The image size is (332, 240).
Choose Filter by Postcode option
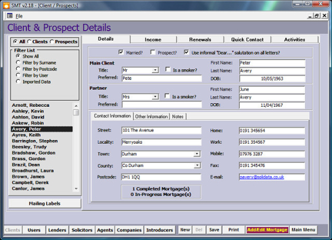click(x=18, y=69)
